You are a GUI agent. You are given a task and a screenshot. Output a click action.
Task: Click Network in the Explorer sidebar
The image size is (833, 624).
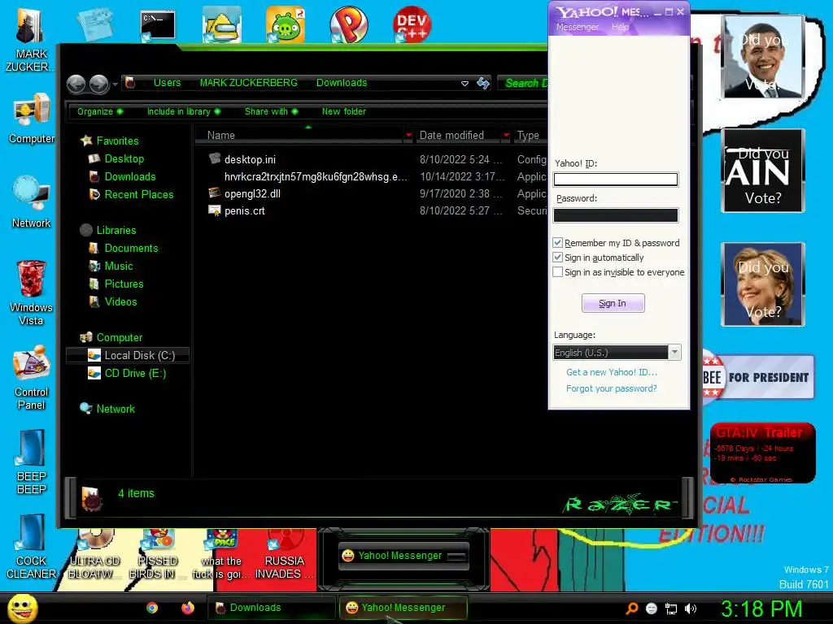pyautogui.click(x=116, y=409)
